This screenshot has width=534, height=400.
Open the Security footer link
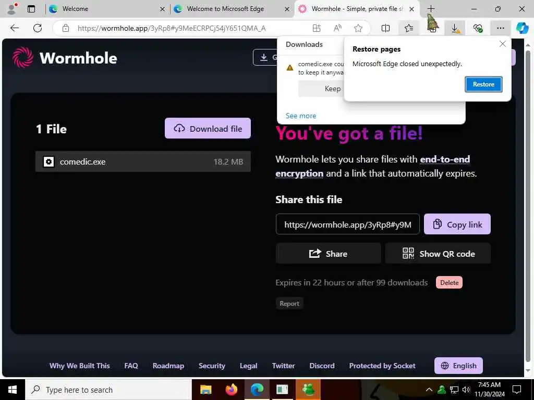[x=212, y=366]
